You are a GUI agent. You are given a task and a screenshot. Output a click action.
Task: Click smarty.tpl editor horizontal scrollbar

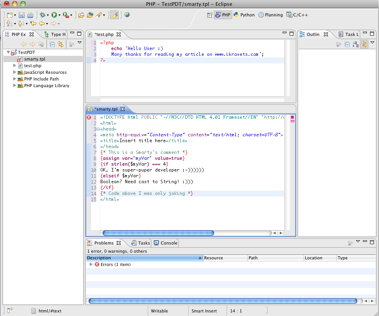click(158, 233)
